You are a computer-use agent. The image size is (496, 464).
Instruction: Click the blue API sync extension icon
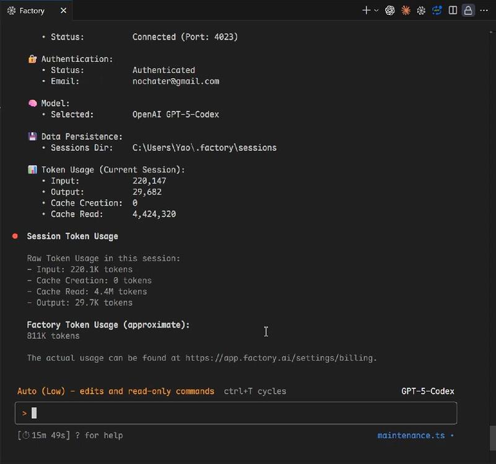point(437,11)
